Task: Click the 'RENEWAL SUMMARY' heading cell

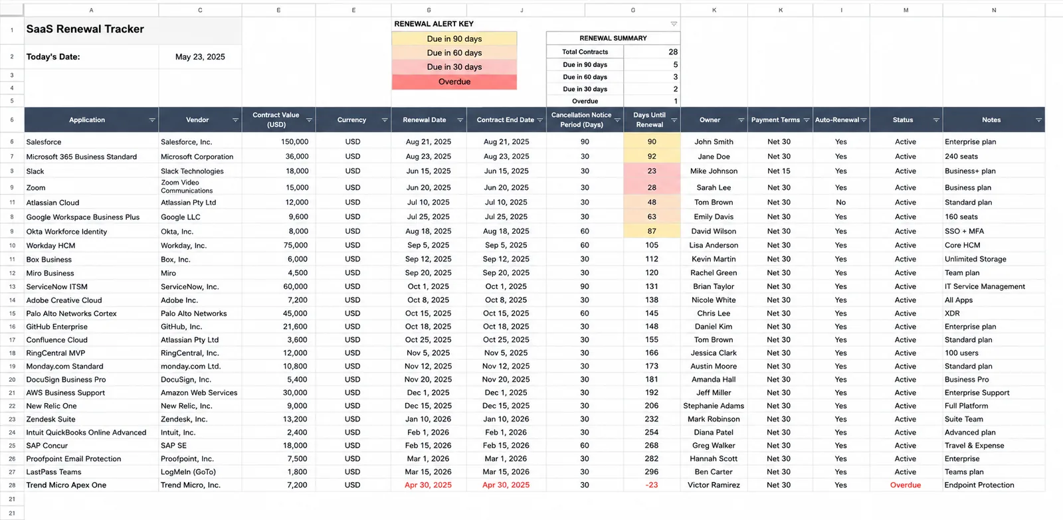Action: pos(613,39)
